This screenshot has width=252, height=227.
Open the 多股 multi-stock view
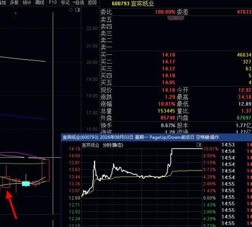(14, 3)
